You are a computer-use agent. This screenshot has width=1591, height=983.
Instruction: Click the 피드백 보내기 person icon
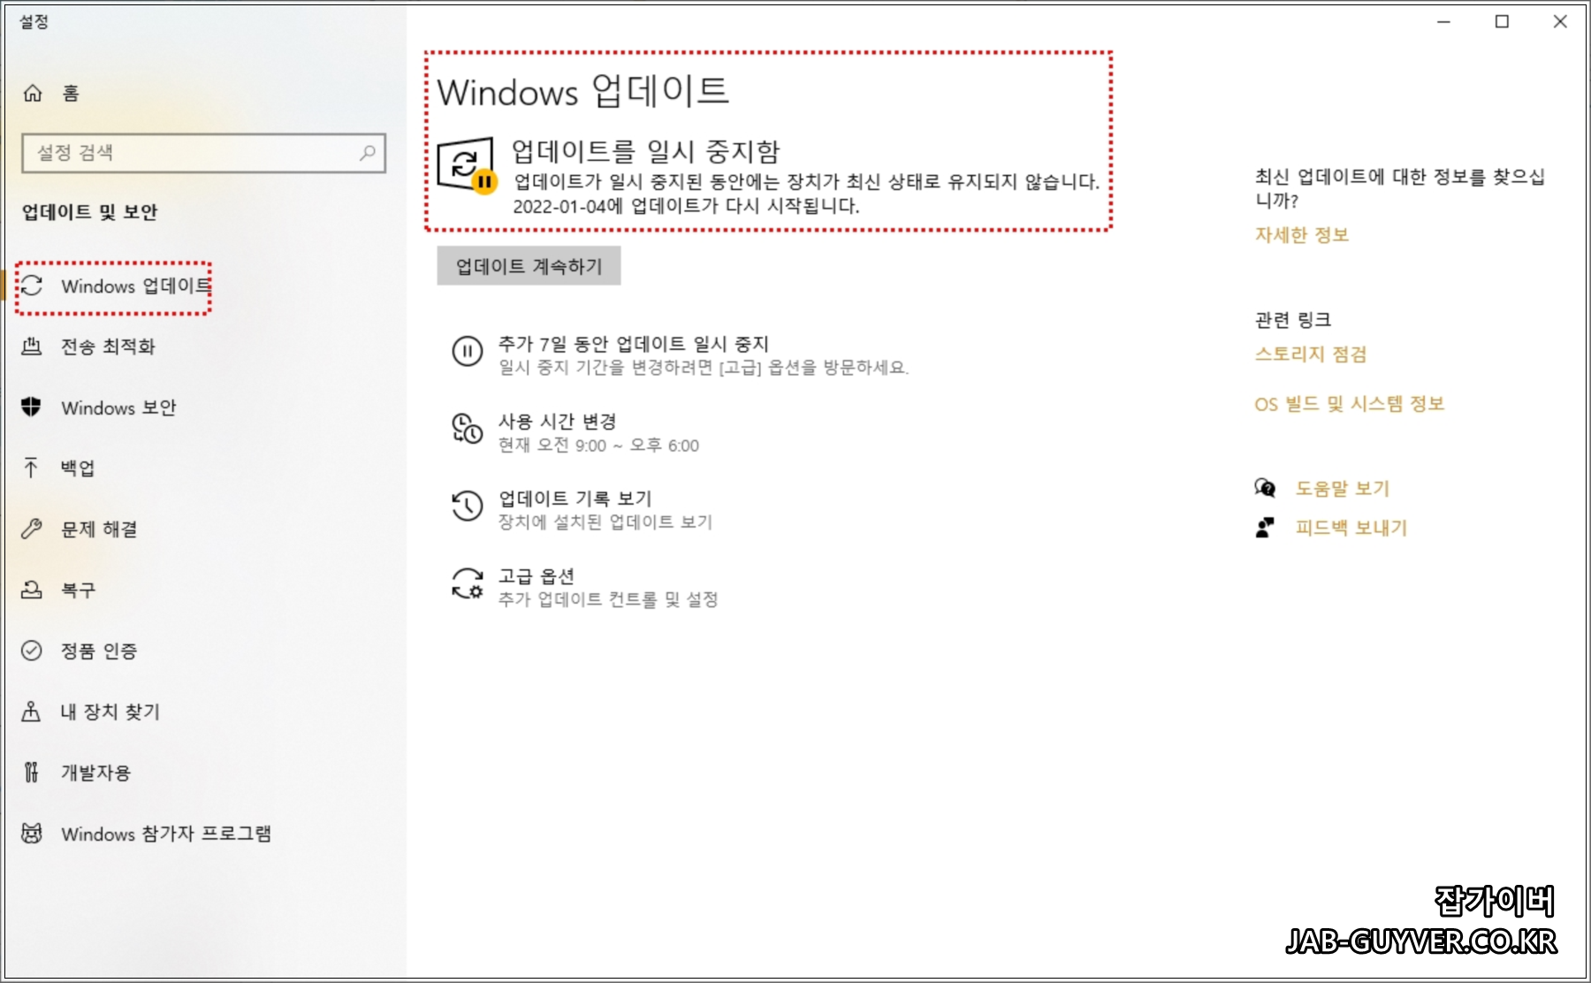pyautogui.click(x=1265, y=528)
